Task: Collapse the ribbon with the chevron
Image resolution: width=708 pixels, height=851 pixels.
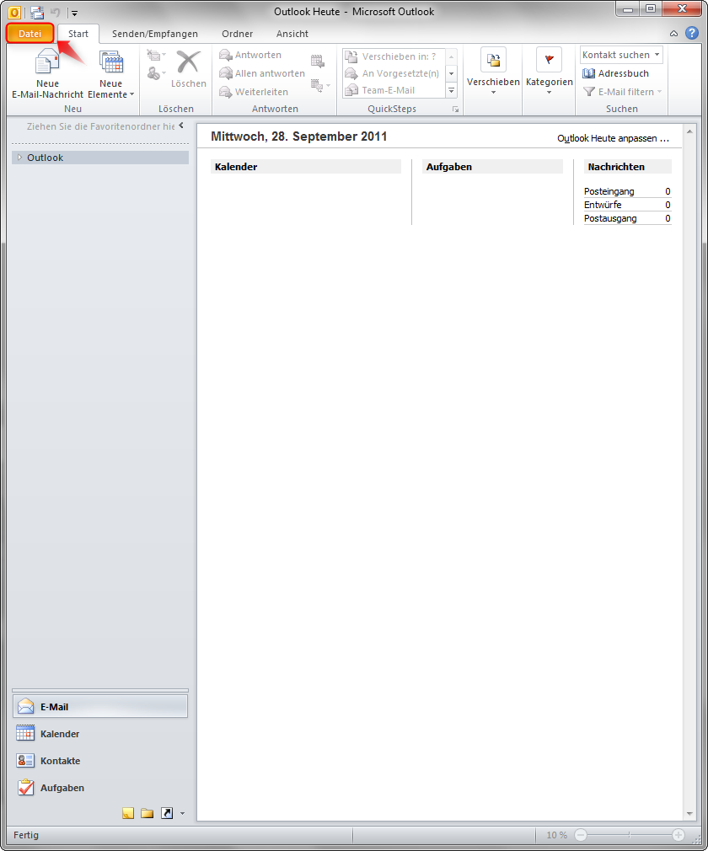Action: (673, 33)
